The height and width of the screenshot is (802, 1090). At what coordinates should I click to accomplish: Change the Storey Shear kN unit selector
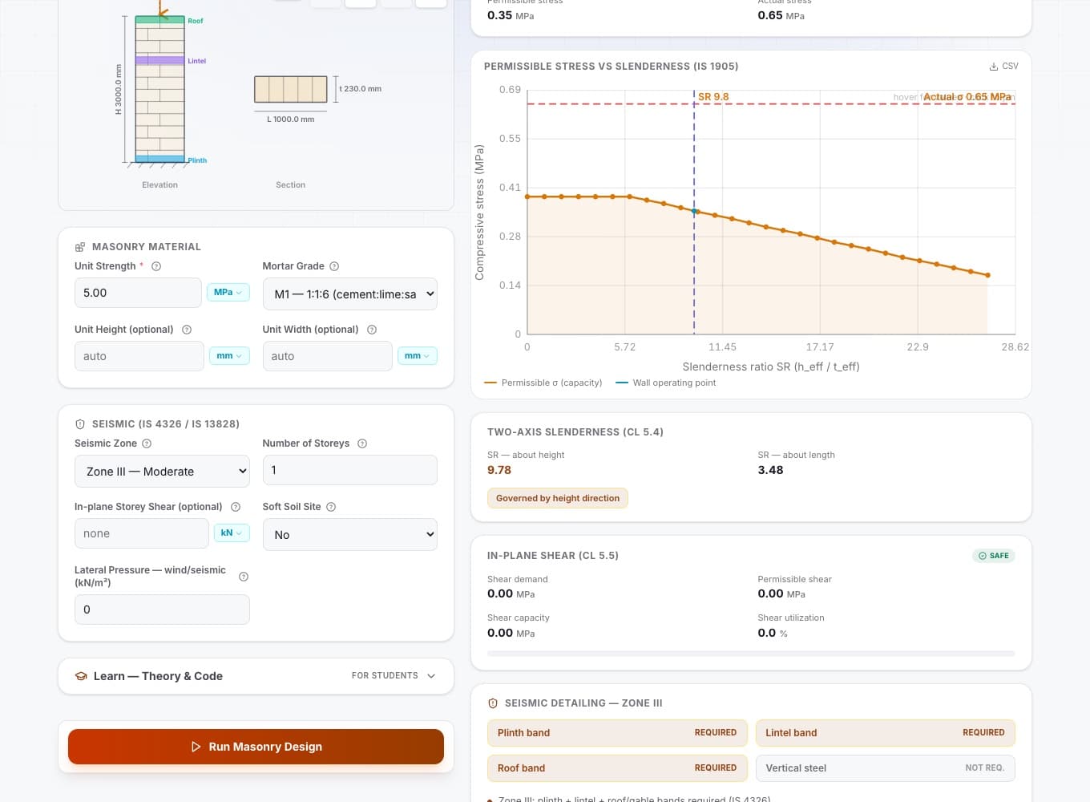point(232,533)
